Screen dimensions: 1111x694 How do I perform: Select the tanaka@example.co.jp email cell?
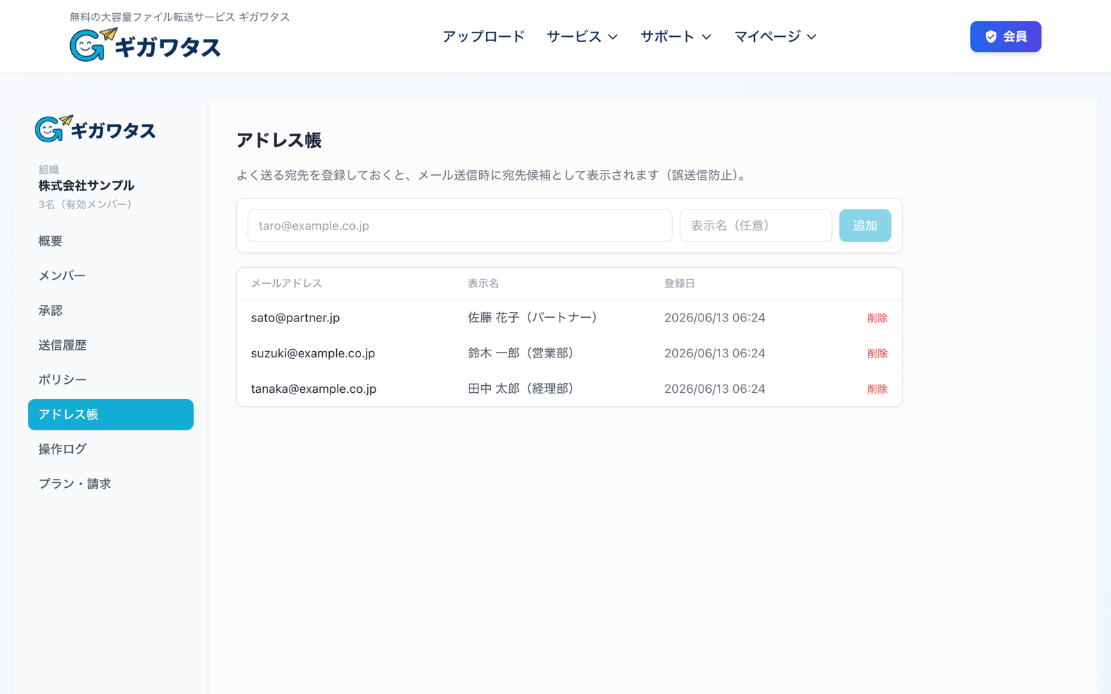[313, 389]
